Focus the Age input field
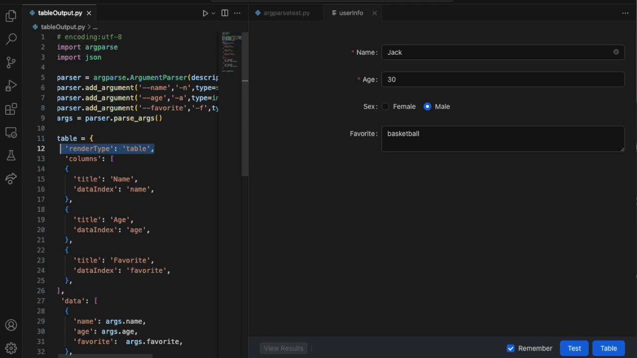 tap(503, 80)
